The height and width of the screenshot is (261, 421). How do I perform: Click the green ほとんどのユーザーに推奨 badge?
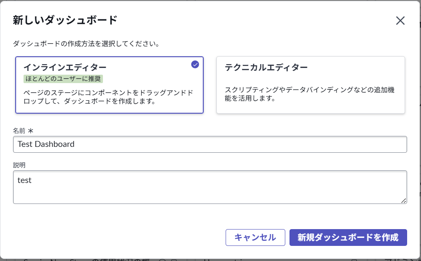point(63,78)
